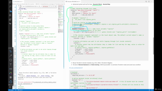Adjust the stroke width slider in annotation toolbar
This screenshot has height=91, width=162.
click(11, 69)
